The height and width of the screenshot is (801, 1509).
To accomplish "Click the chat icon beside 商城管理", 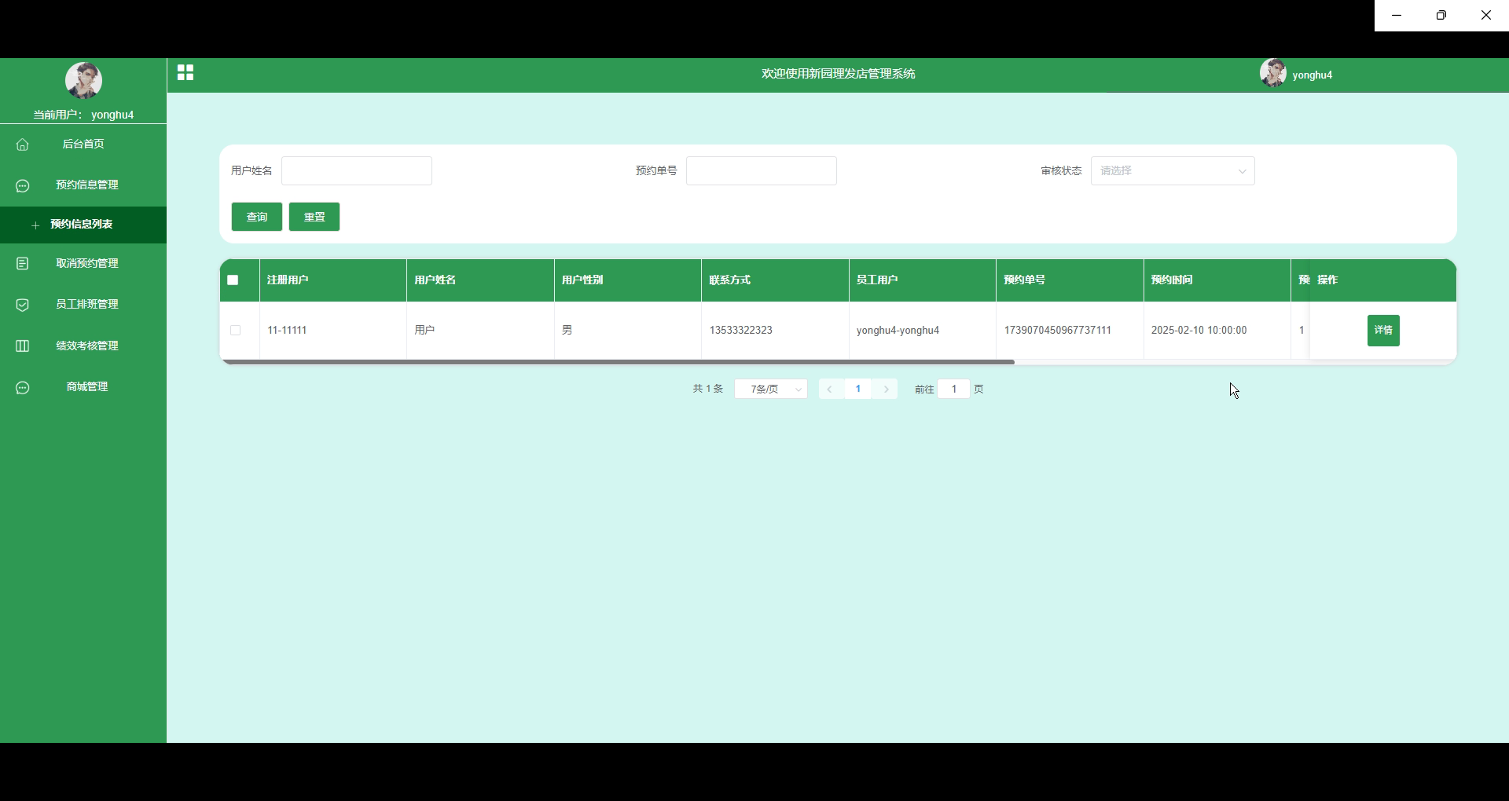I will point(23,387).
